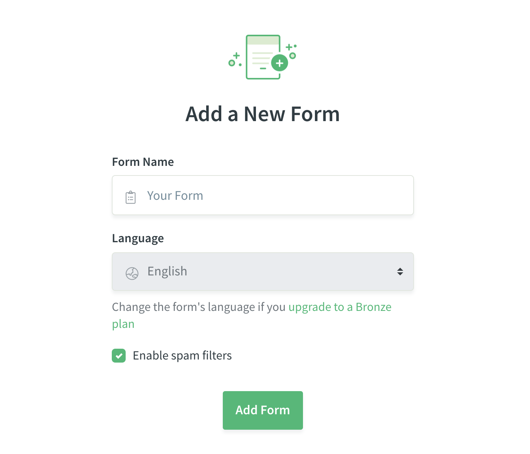Click the Add a New Form heading

click(x=263, y=114)
